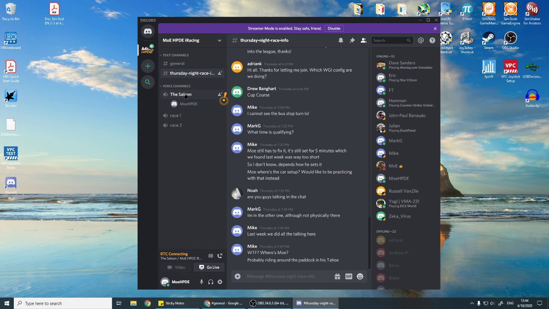Viewport: 549px width, 309px height.
Task: Deafen with the headphones icon
Action: pos(211,282)
